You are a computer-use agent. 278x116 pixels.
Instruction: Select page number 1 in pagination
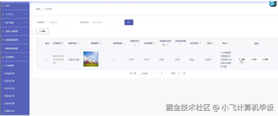pos(162,73)
